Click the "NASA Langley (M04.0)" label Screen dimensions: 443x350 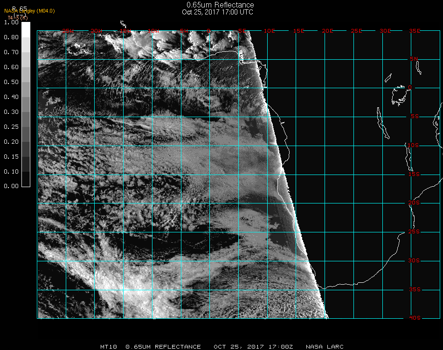[29, 11]
